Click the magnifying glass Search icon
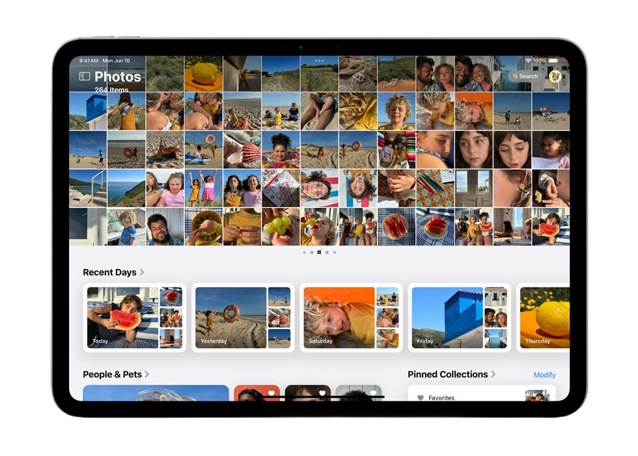638x456 pixels. pyautogui.click(x=516, y=76)
